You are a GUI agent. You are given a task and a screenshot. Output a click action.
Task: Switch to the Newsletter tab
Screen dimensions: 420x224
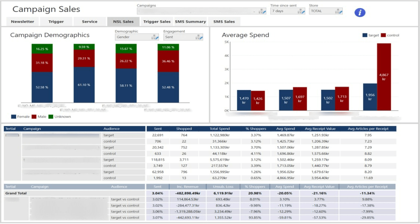click(23, 22)
